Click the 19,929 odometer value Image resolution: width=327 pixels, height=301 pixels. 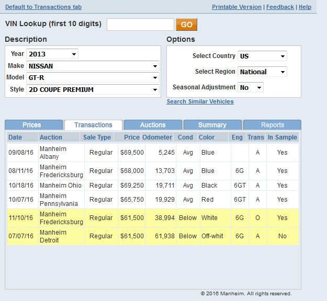(x=165, y=200)
